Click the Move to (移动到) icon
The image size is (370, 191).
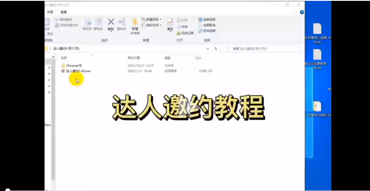87,23
